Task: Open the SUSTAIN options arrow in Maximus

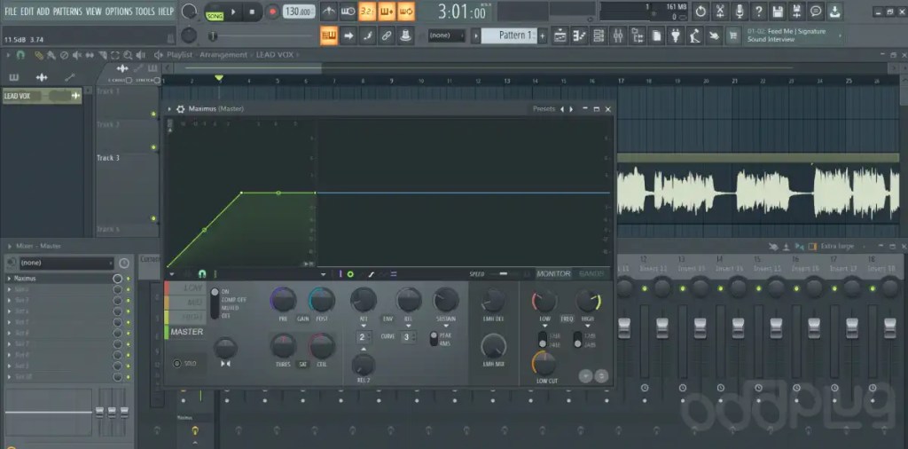Action: coord(446,326)
